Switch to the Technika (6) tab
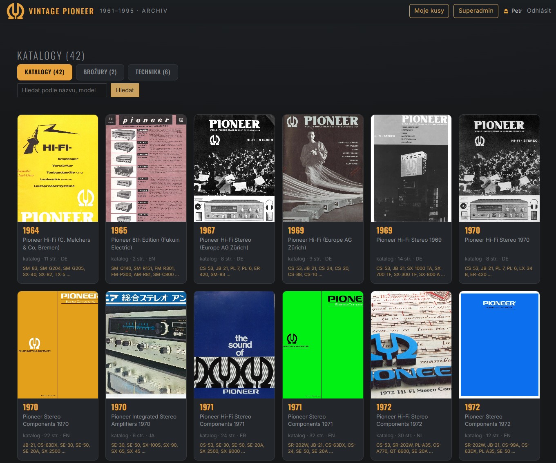The image size is (556, 463). point(153,72)
